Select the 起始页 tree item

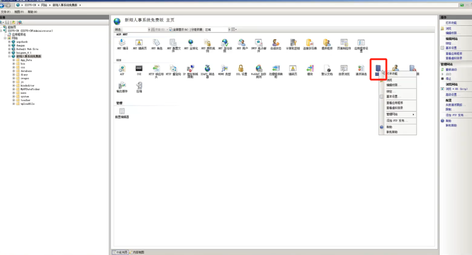pos(12,27)
